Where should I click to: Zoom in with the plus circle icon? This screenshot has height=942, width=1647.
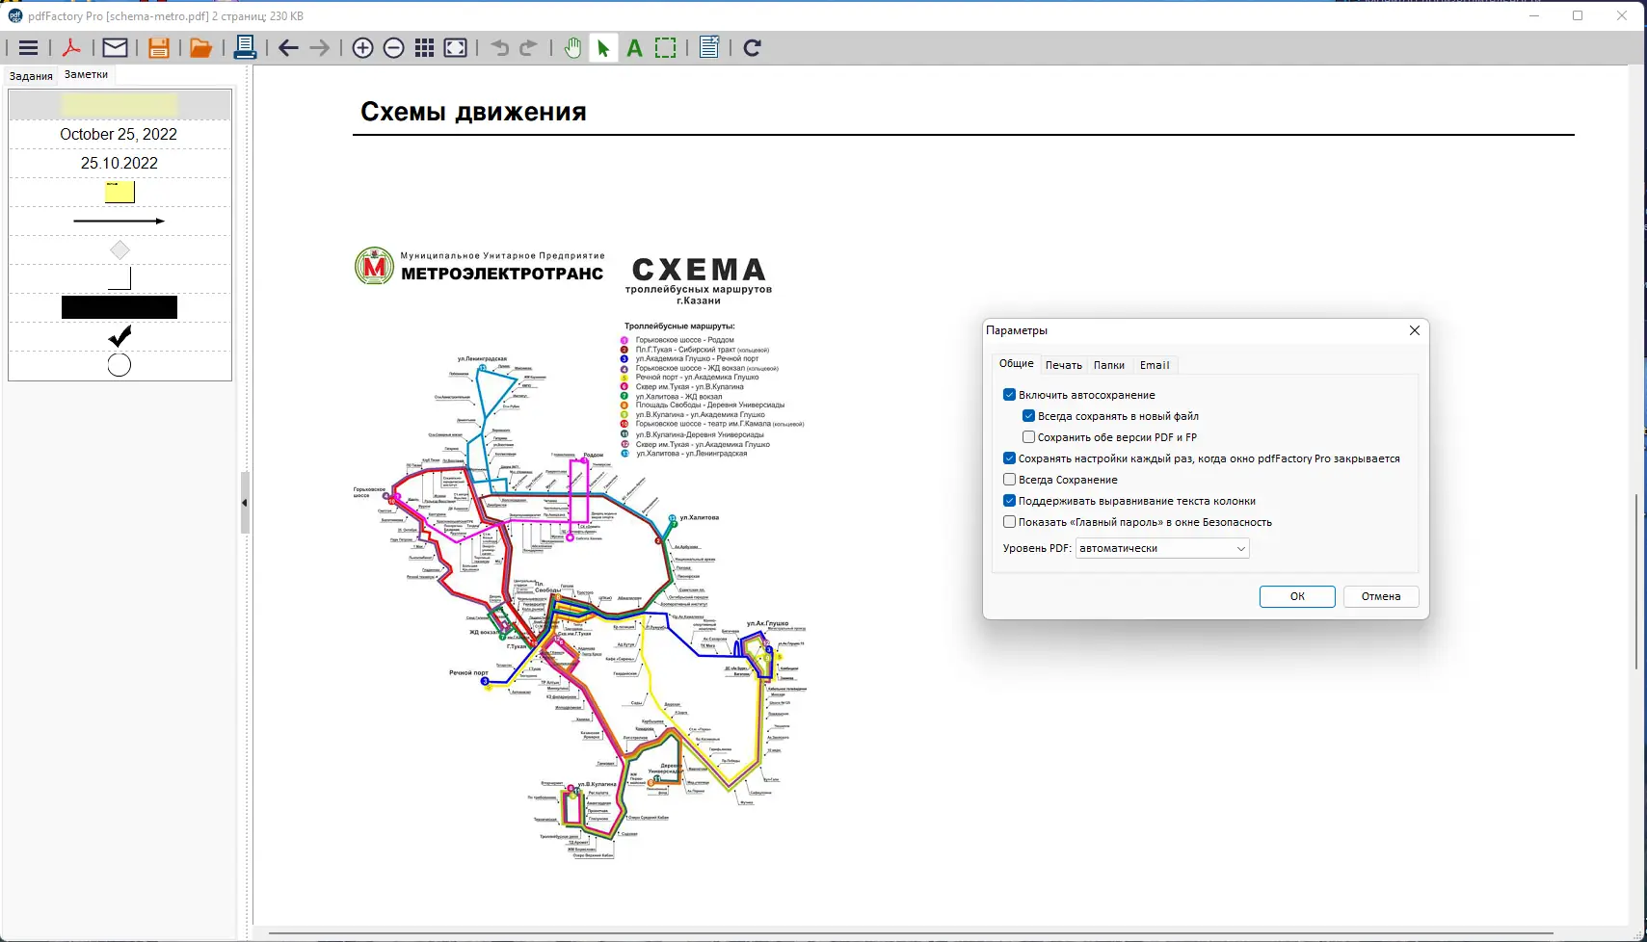[362, 48]
